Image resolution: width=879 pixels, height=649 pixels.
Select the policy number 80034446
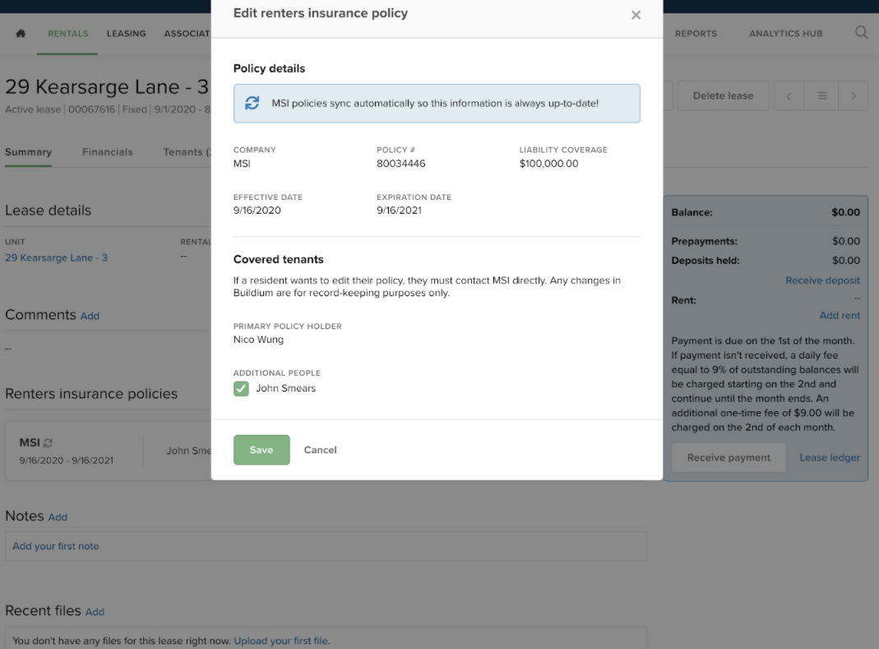(x=400, y=164)
